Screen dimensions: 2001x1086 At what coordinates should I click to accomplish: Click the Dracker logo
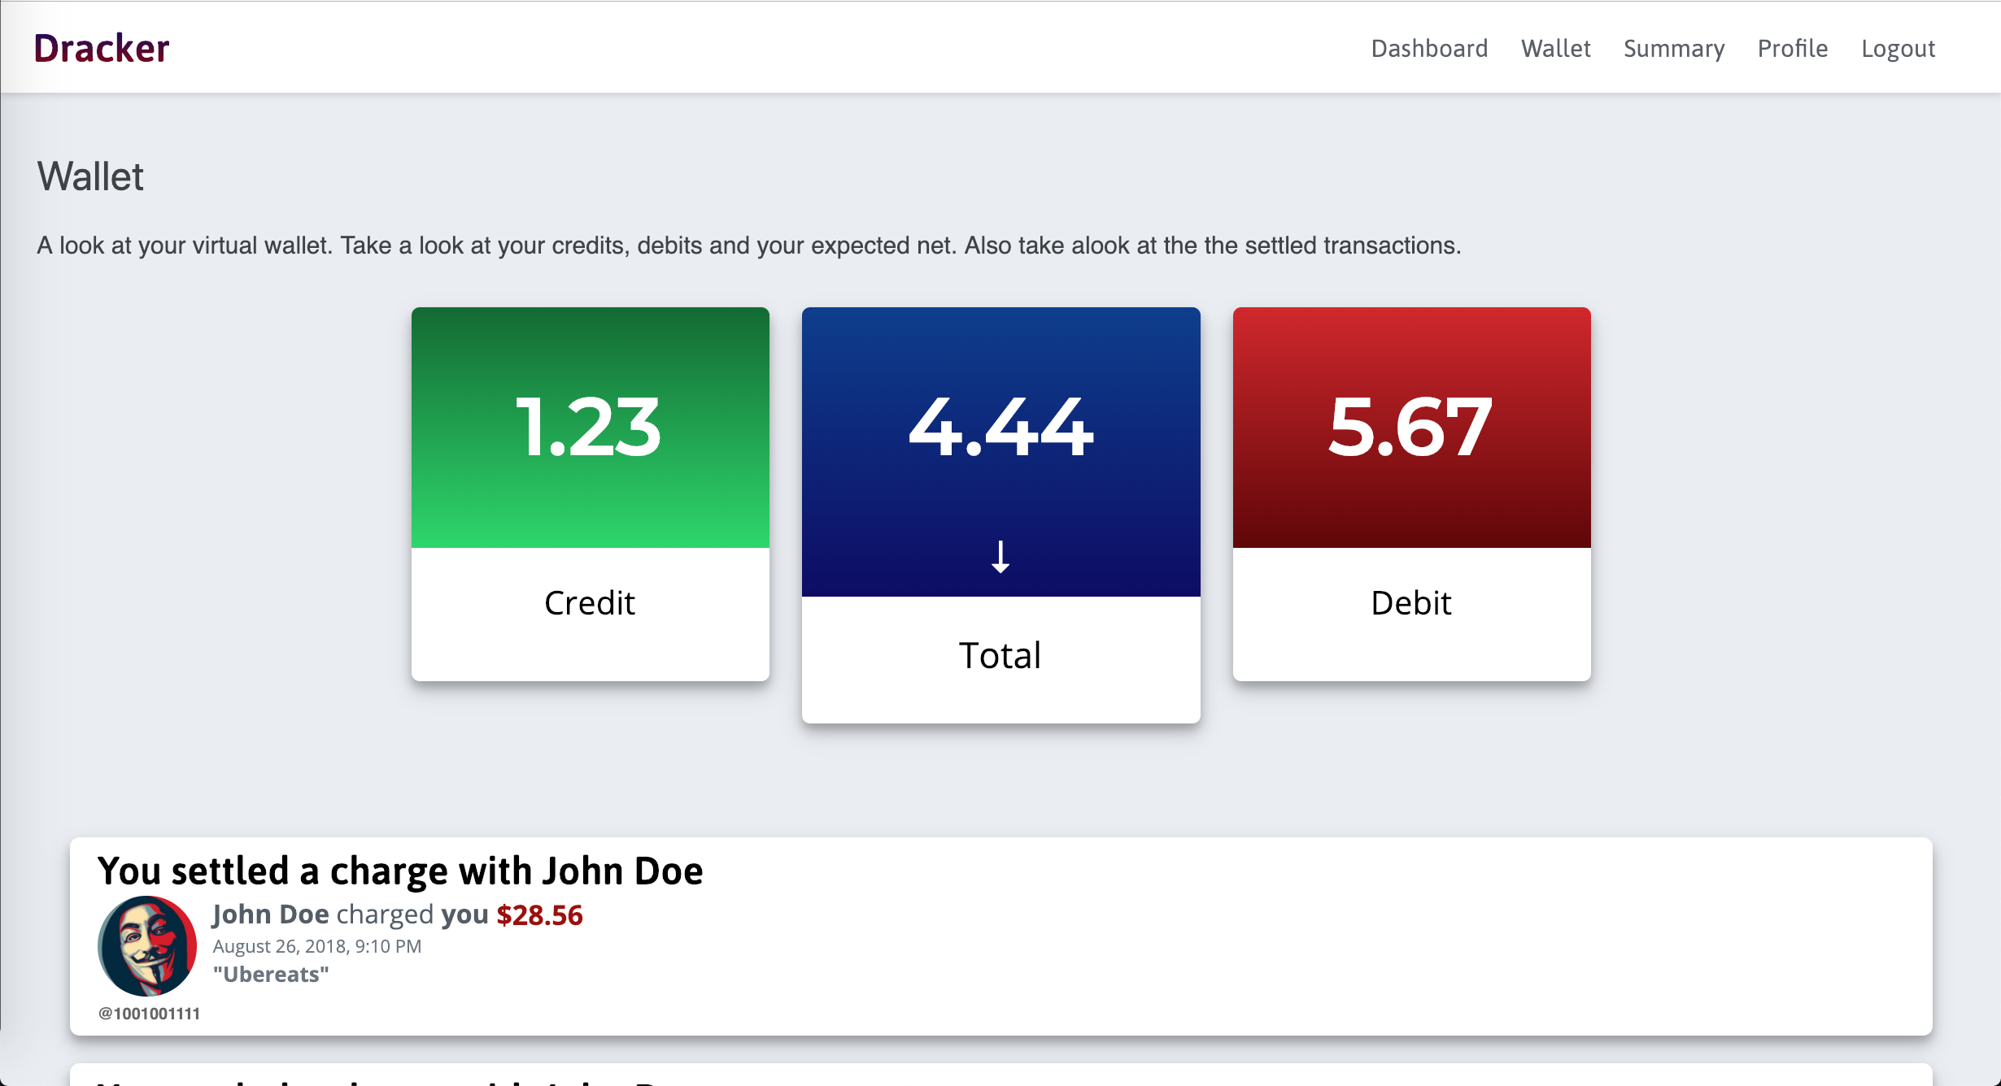(x=102, y=49)
